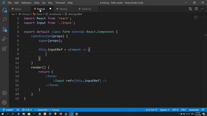Screen dimensions: 207x116
Task: Open the File menu
Action: (x=10, y=3)
